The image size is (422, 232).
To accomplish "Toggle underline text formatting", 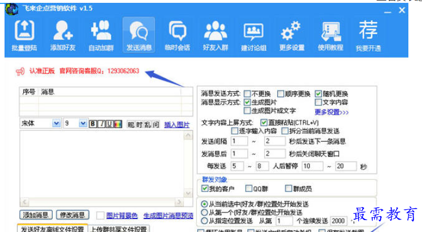I will (109, 124).
